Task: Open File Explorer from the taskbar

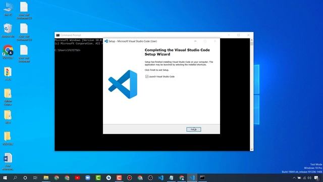Action: (x=46, y=177)
